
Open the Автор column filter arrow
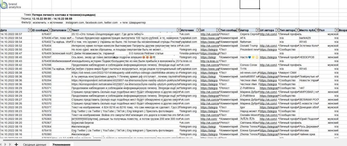coord(257,30)
